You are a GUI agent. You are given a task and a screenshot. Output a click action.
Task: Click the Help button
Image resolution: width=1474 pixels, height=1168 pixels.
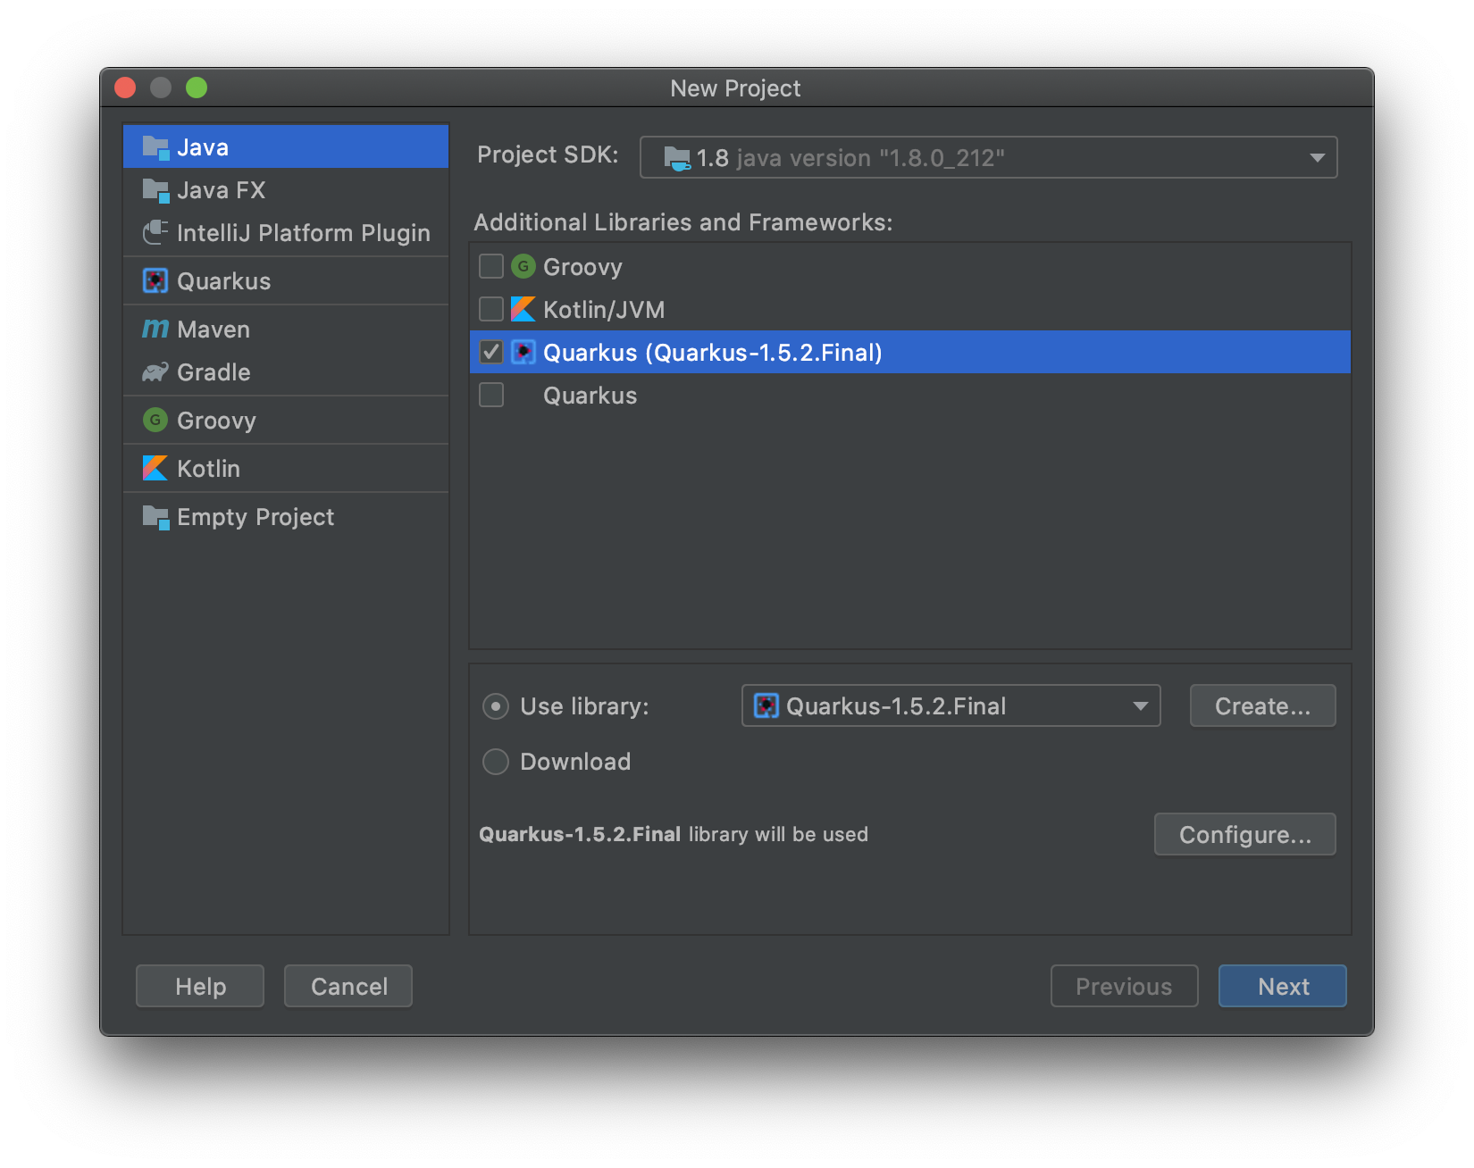(x=200, y=987)
